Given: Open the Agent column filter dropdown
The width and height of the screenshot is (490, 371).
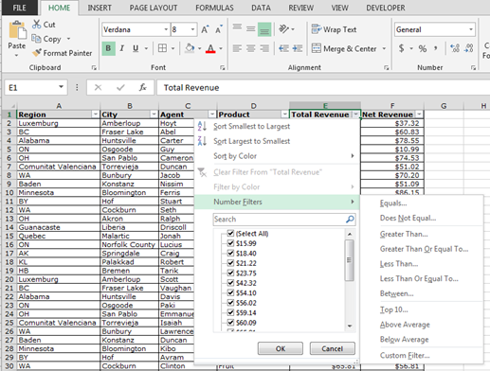Looking at the screenshot, I should [x=212, y=115].
